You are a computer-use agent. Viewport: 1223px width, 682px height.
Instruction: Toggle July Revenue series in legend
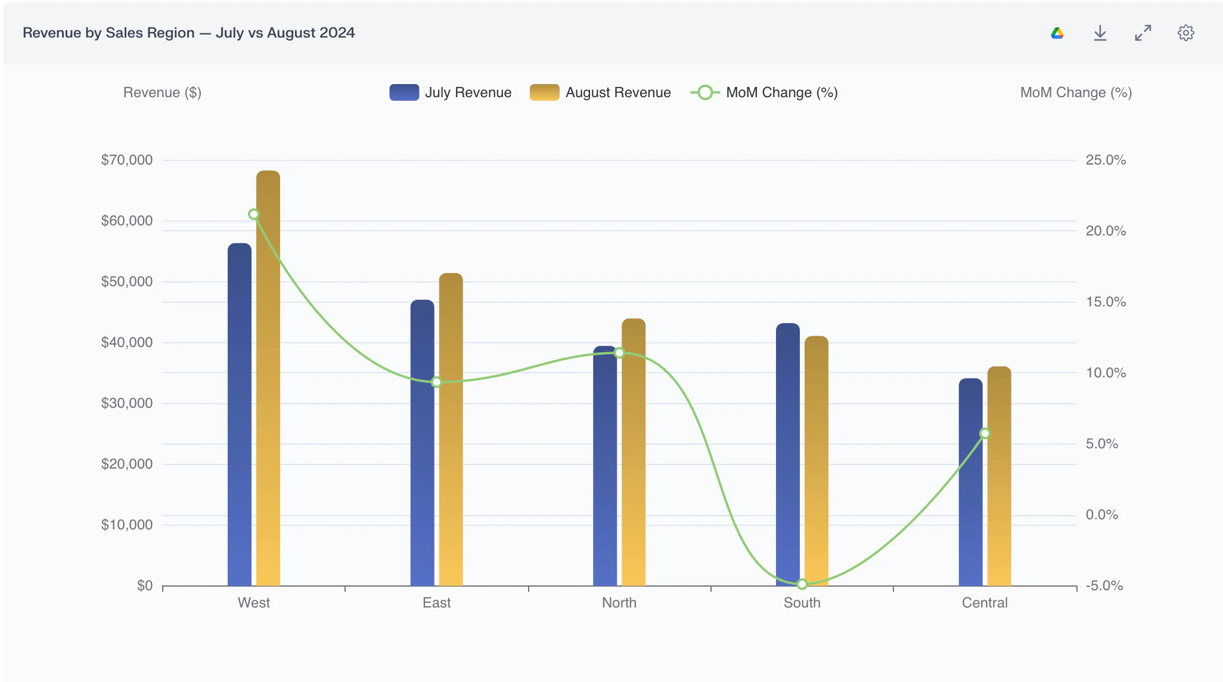point(451,92)
